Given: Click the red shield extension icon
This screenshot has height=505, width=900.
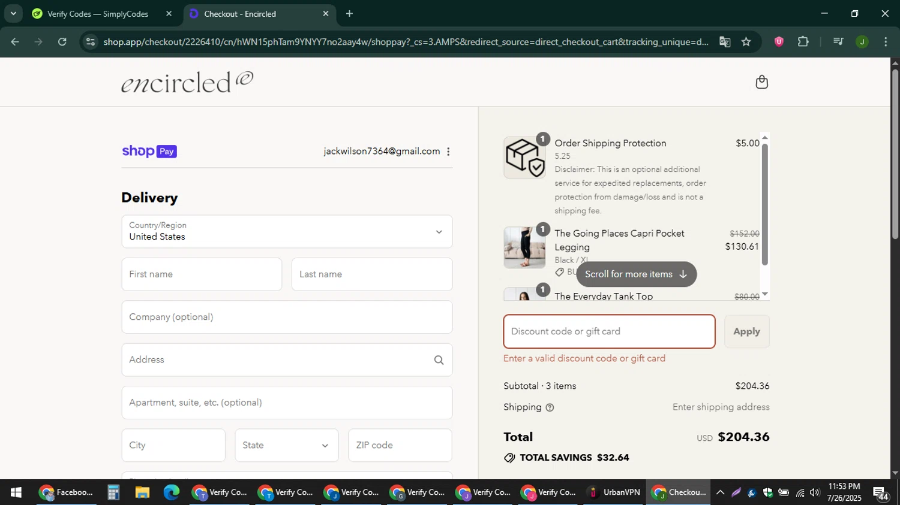Looking at the screenshot, I should pyautogui.click(x=779, y=42).
